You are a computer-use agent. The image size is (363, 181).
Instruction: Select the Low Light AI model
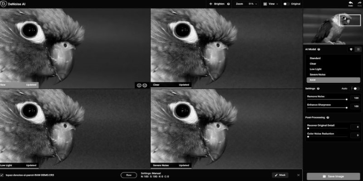tap(315, 69)
